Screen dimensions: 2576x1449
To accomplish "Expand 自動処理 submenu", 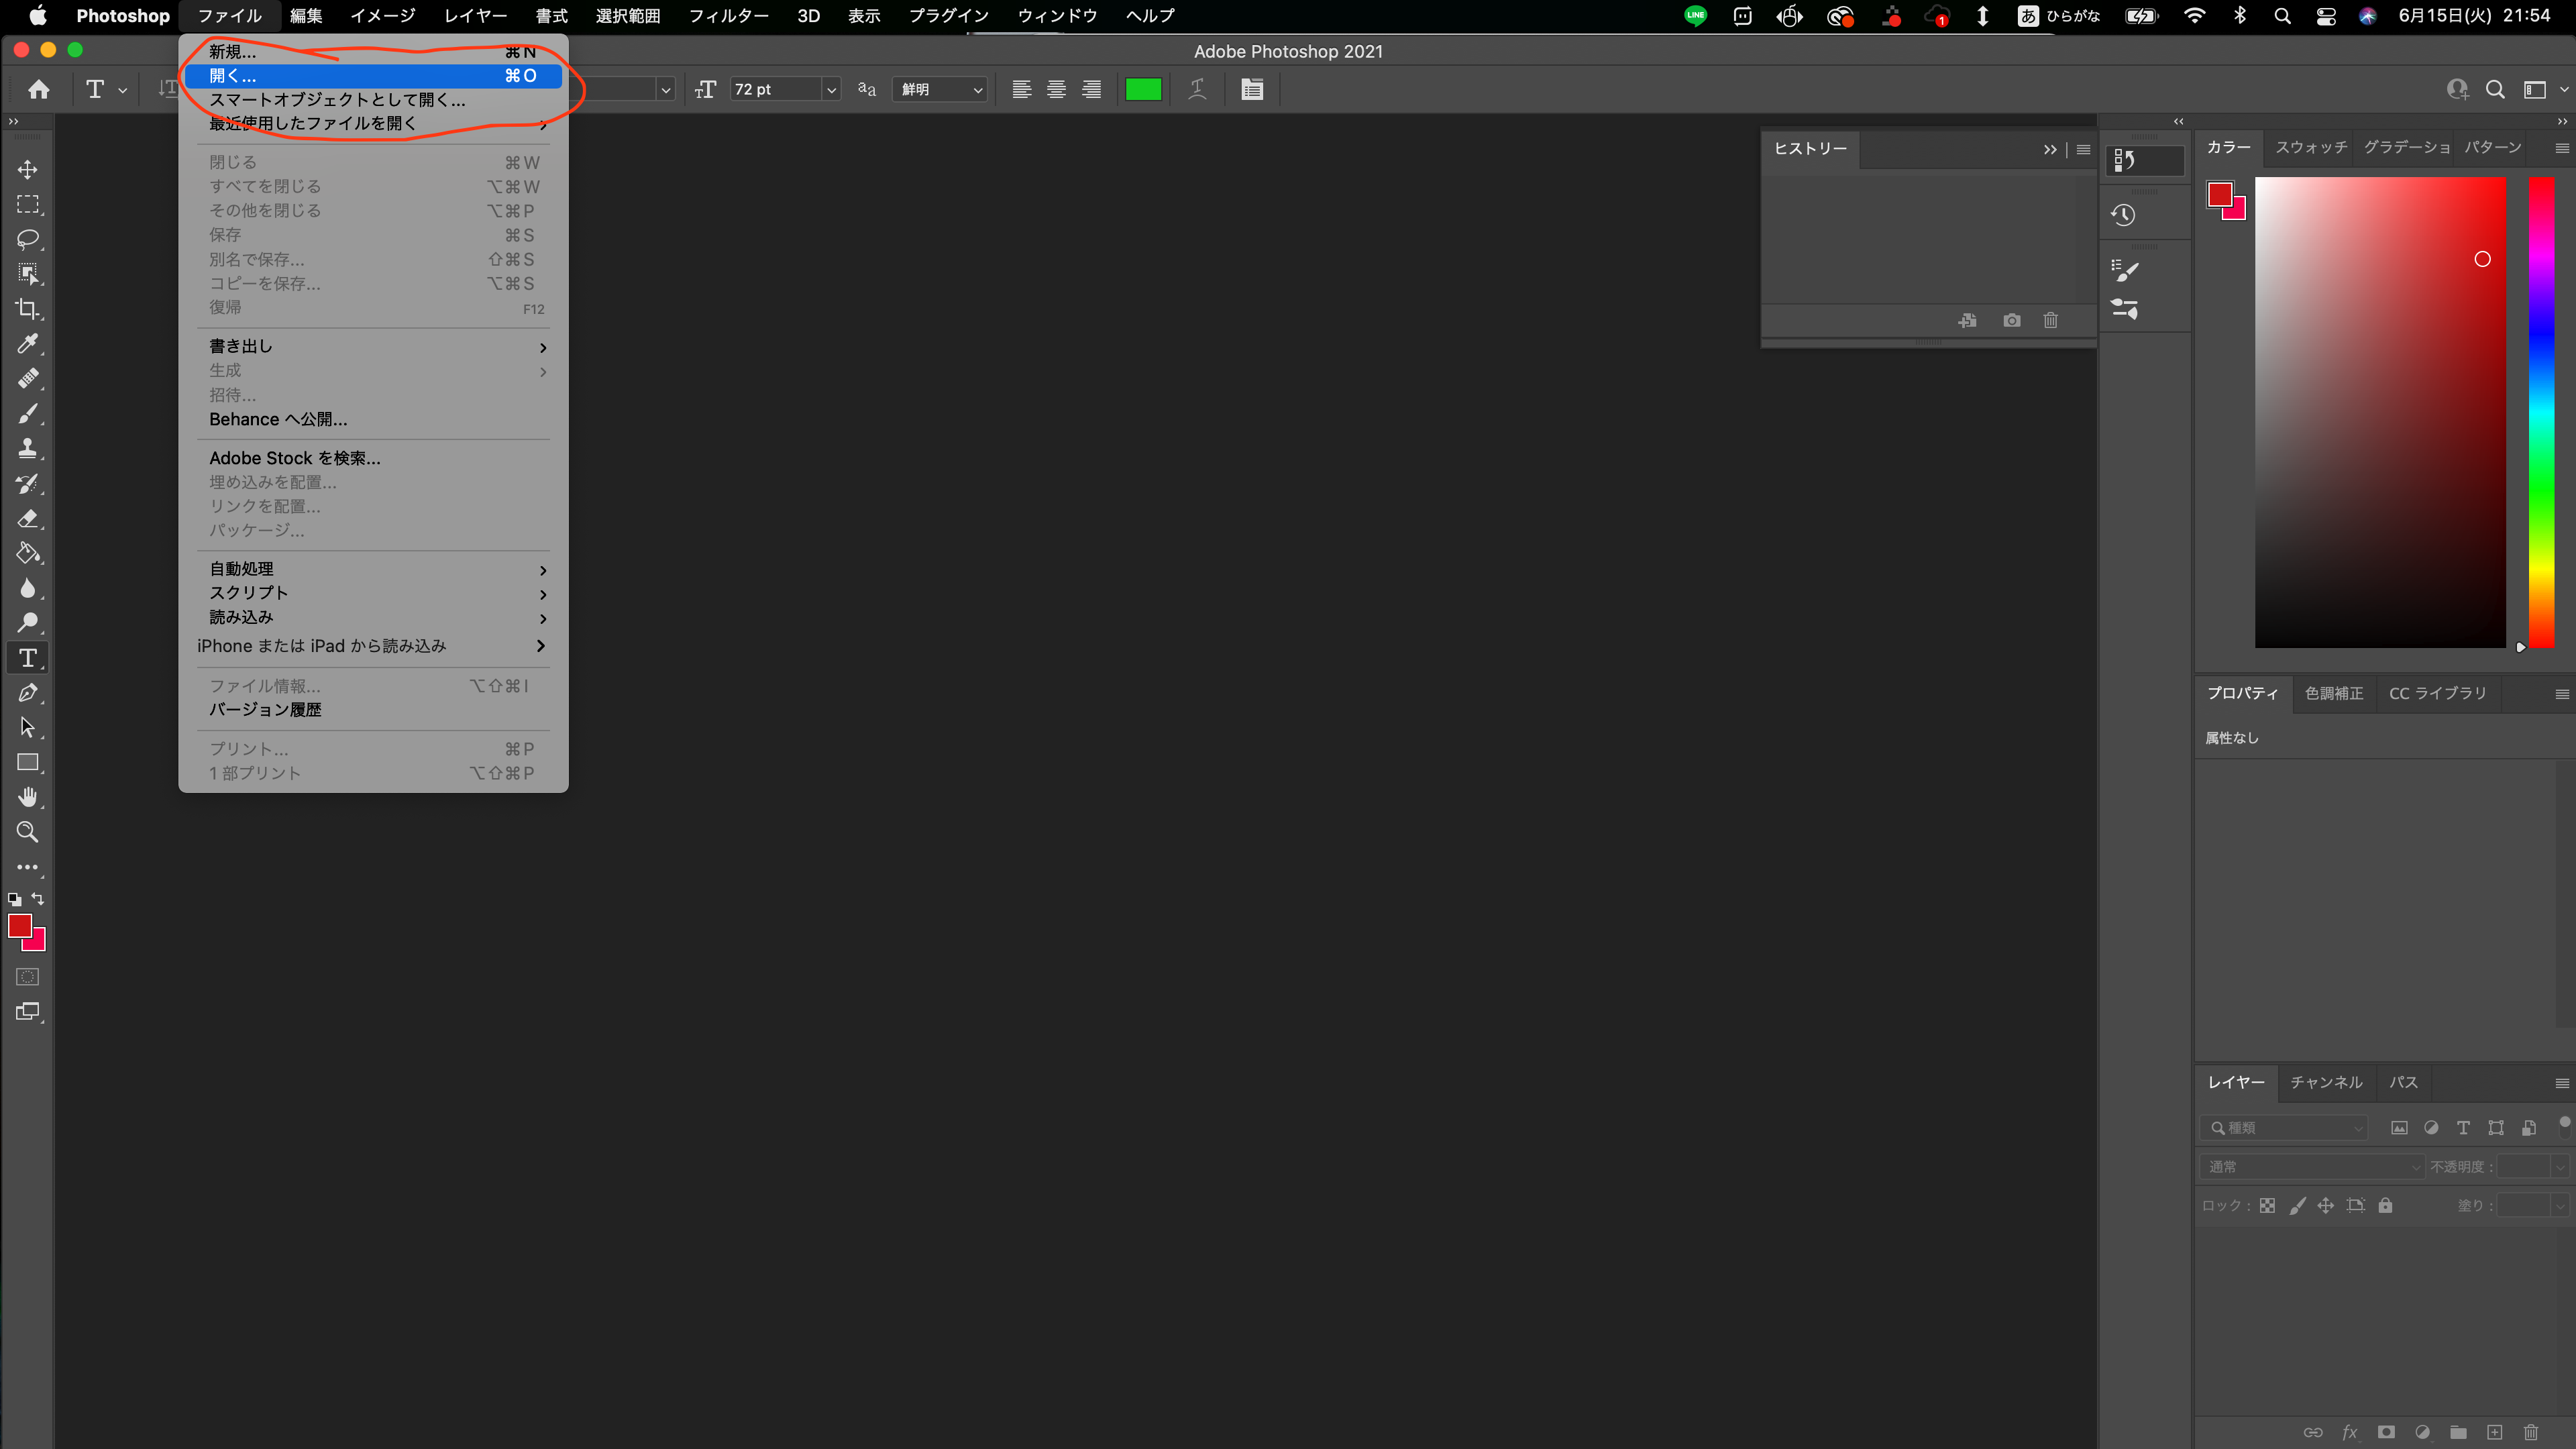I will pyautogui.click(x=373, y=569).
